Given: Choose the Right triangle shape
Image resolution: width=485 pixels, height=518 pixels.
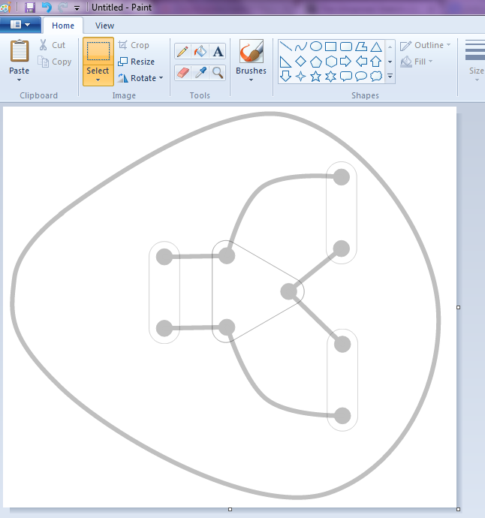Looking at the screenshot, I should pyautogui.click(x=285, y=62).
